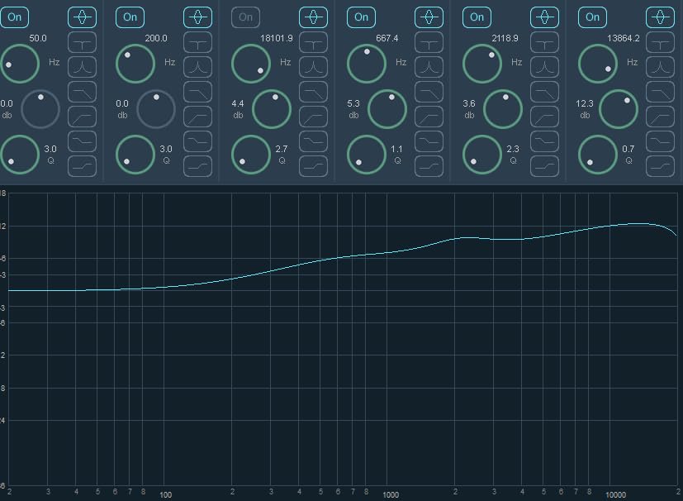Enable the dimmed On button of the 18101.9 Hz band
This screenshot has height=501, width=683.
point(245,17)
